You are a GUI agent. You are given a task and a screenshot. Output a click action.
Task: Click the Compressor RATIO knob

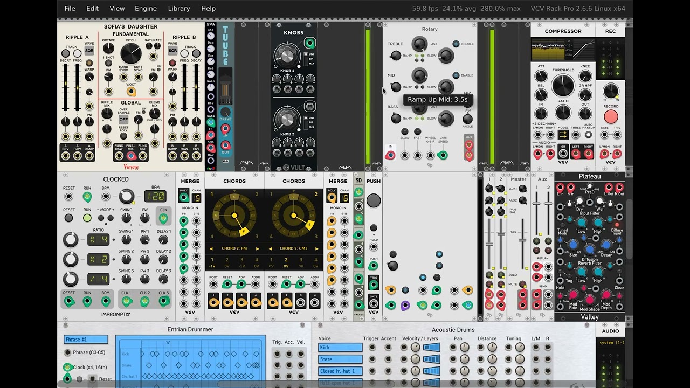click(563, 112)
